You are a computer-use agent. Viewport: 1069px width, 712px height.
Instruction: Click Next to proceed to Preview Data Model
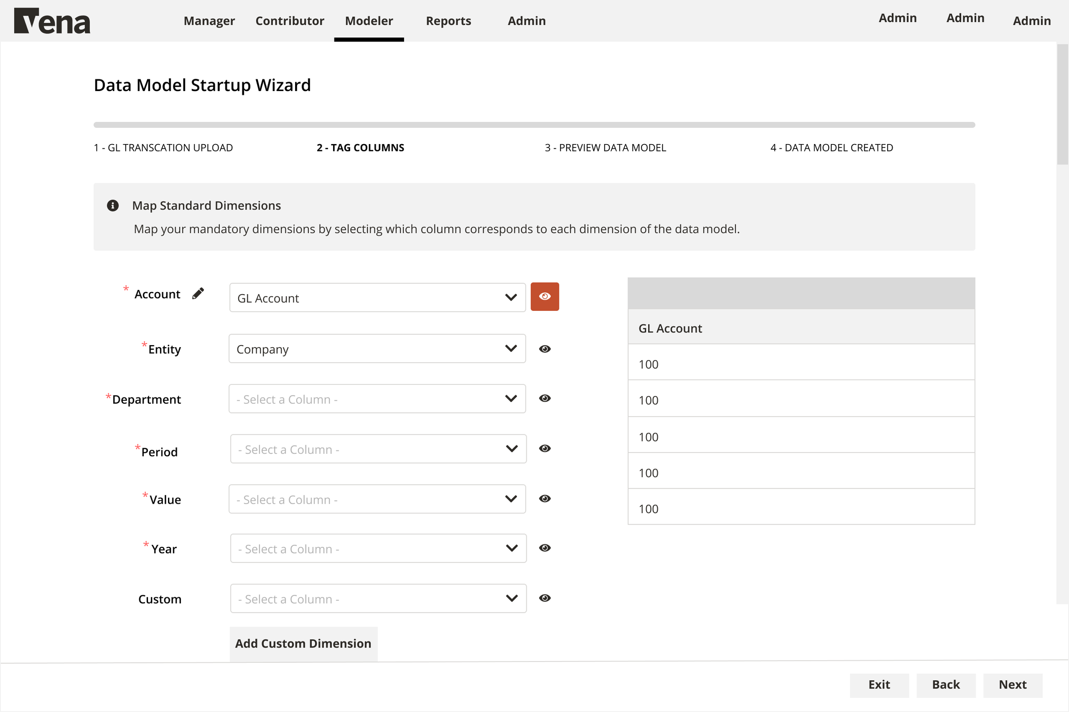pyautogui.click(x=1012, y=685)
